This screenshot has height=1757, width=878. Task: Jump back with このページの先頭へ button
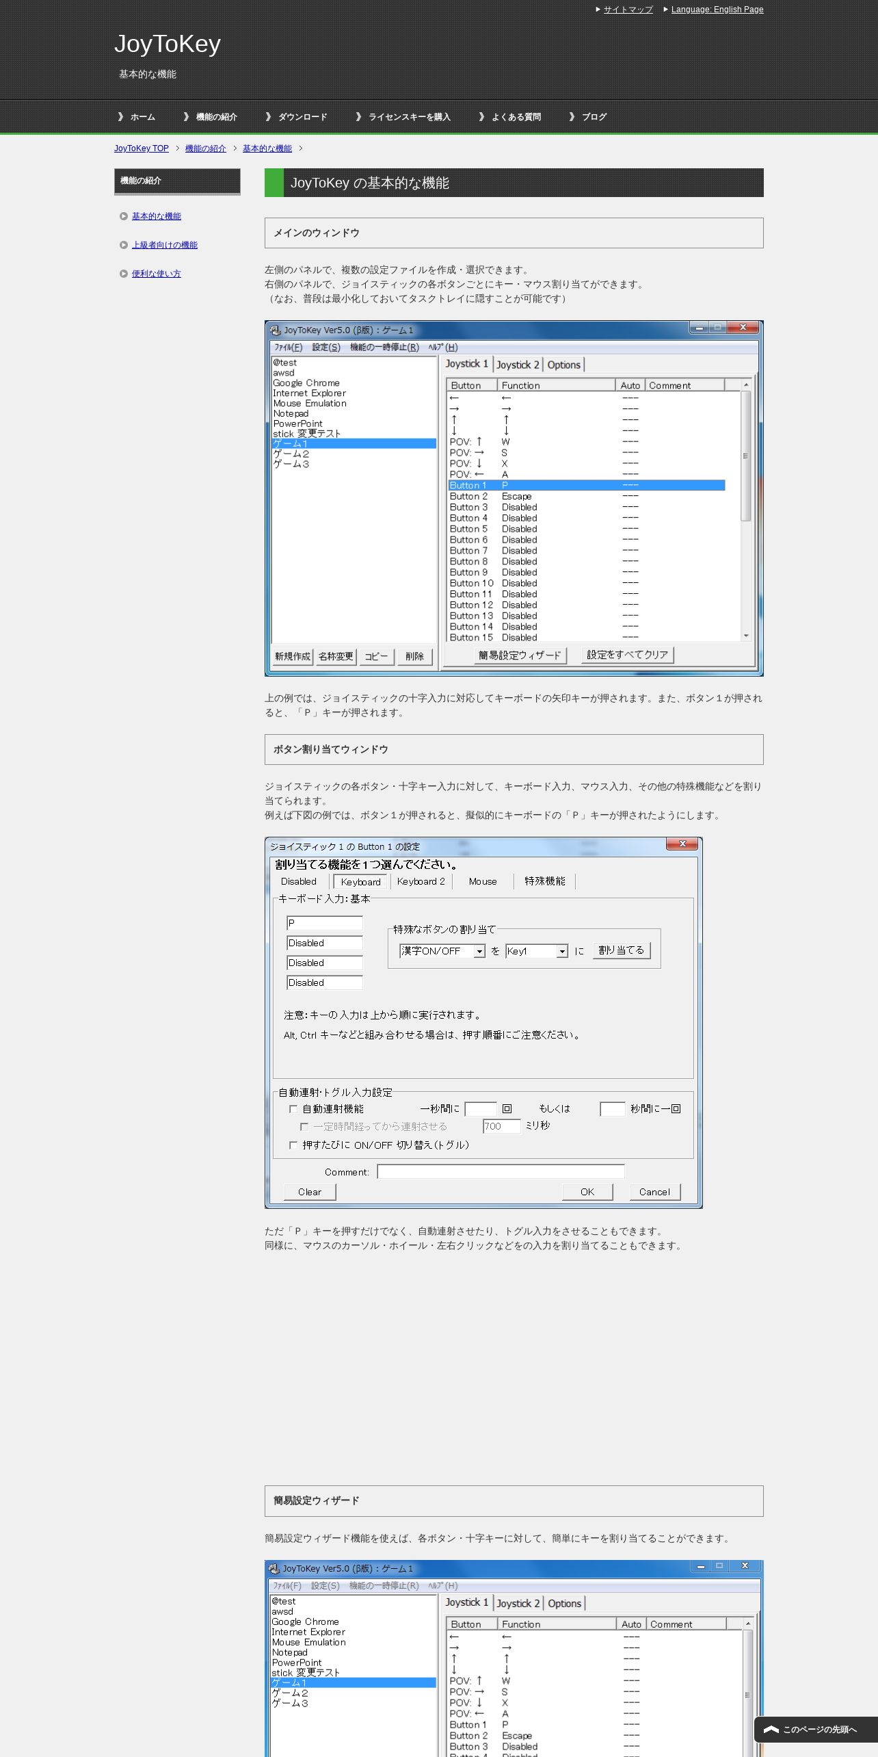(816, 1730)
